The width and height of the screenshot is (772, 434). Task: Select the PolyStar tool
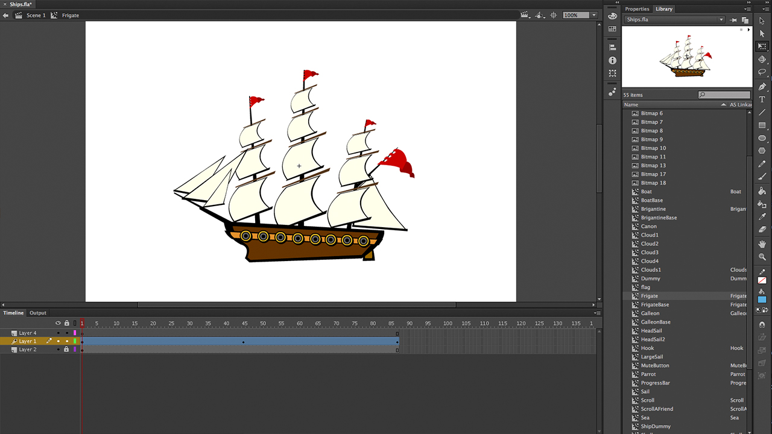pos(762,151)
